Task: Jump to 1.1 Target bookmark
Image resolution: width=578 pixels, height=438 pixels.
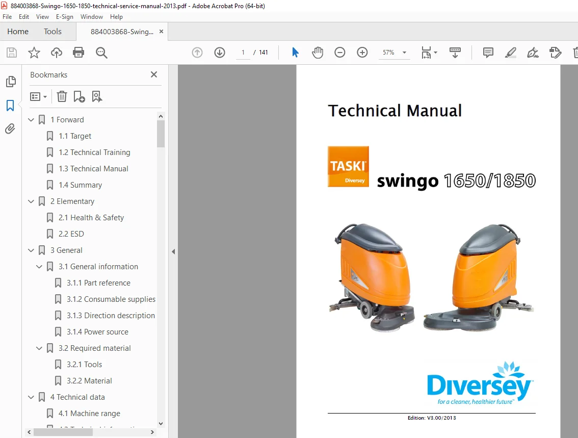Action: click(x=75, y=136)
